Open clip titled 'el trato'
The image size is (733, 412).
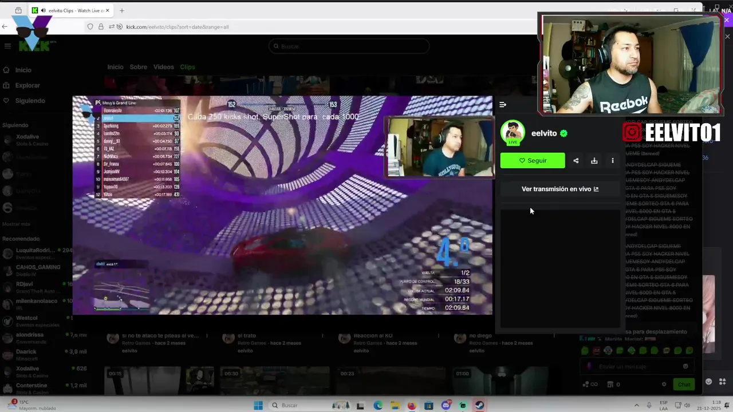tap(246, 336)
